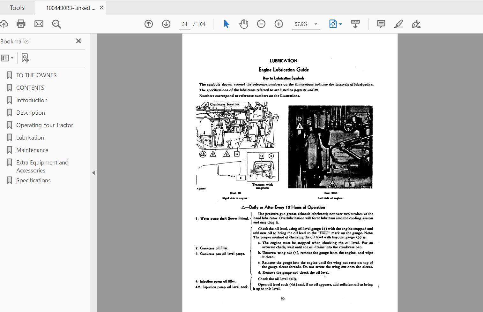Viewport: 483px width, 312px height.
Task: Close the 1004490R3-Linked document tab
Action: (101, 8)
